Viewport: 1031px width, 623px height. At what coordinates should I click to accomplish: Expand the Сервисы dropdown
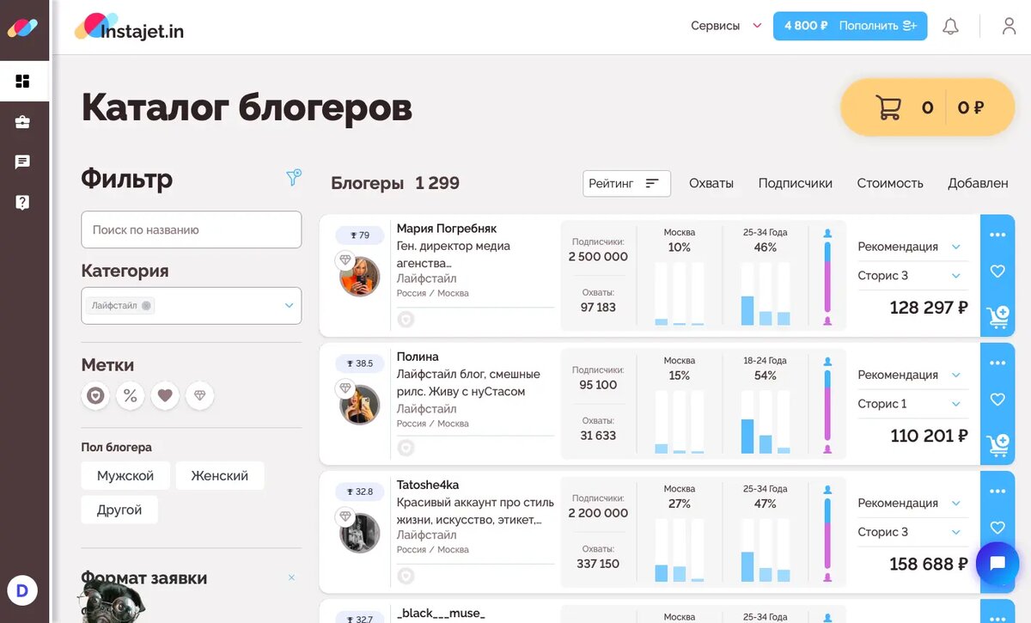[x=726, y=26]
